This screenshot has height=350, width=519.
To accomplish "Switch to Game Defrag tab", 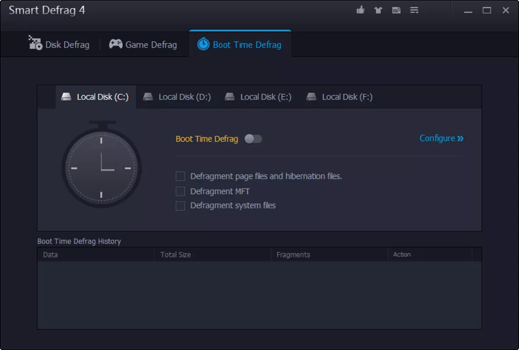I will (x=143, y=44).
